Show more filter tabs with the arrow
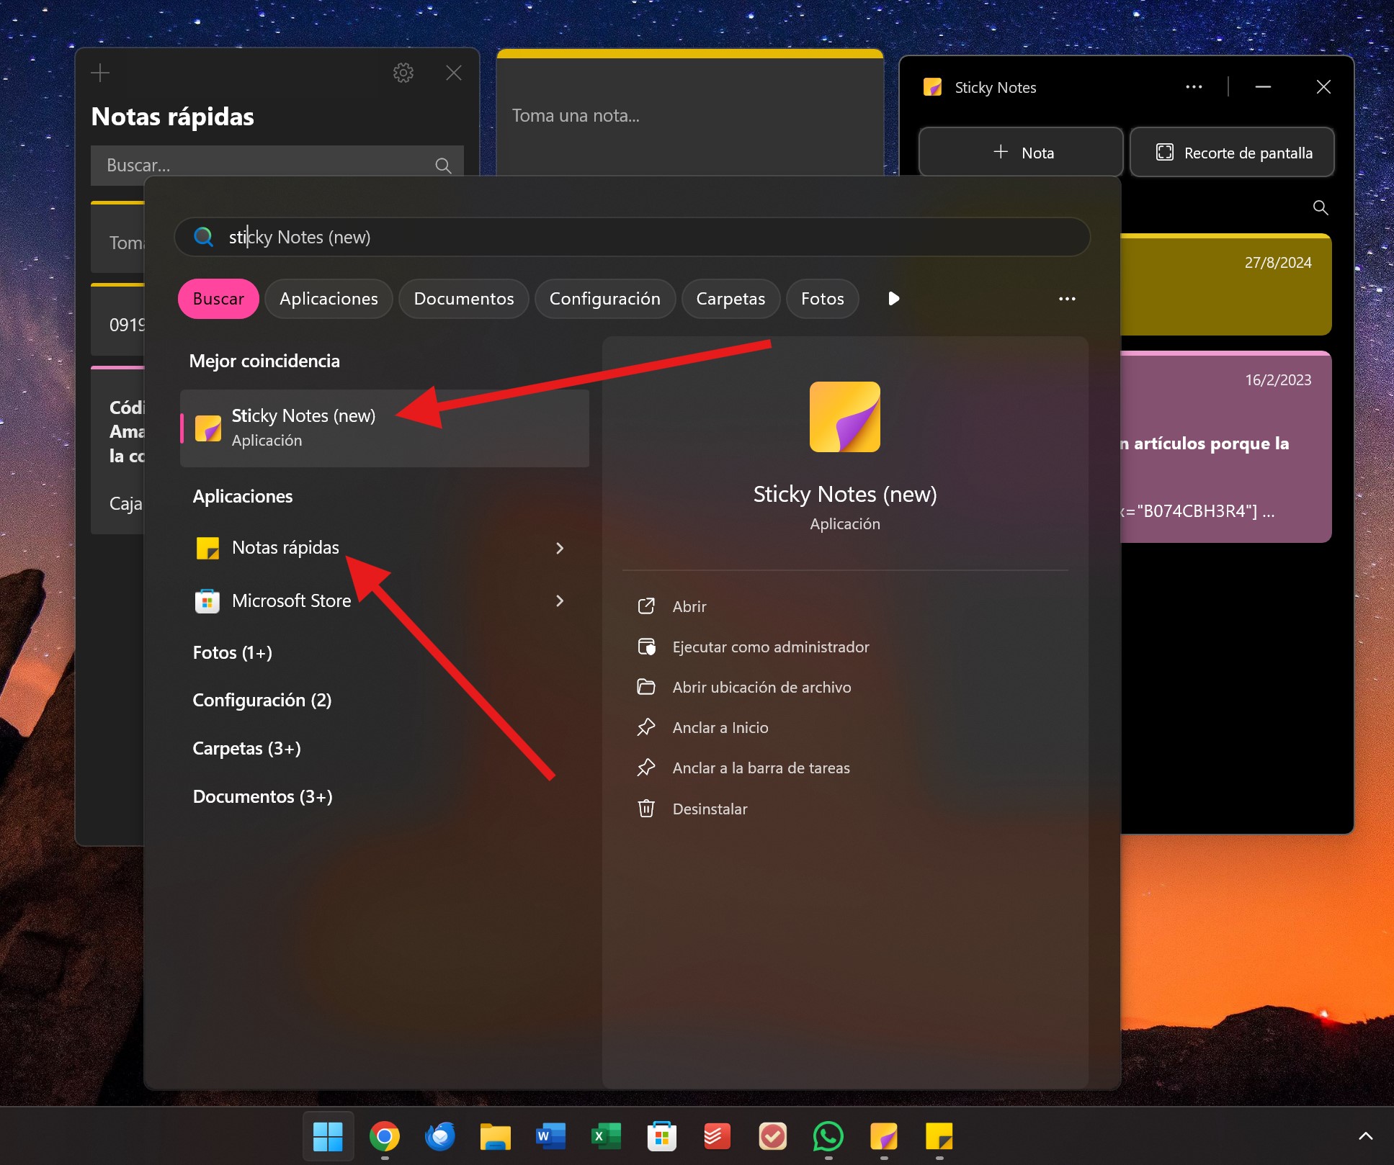The width and height of the screenshot is (1394, 1165). tap(893, 299)
